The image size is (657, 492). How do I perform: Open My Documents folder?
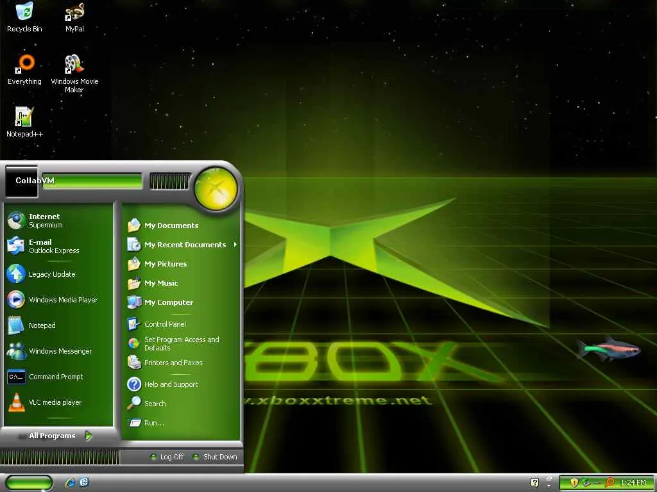182,225
